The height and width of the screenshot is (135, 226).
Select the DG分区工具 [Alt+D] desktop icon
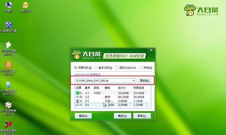click(8, 69)
